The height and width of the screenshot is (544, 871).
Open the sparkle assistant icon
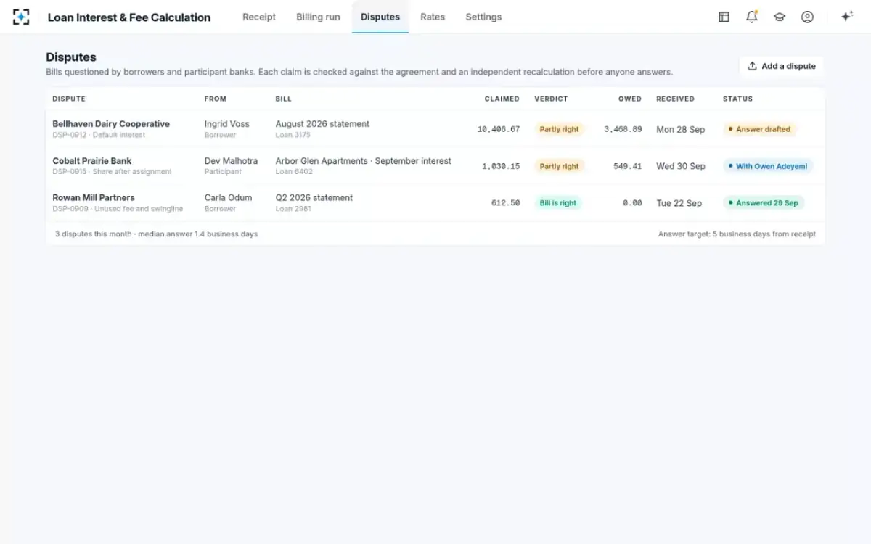point(846,17)
